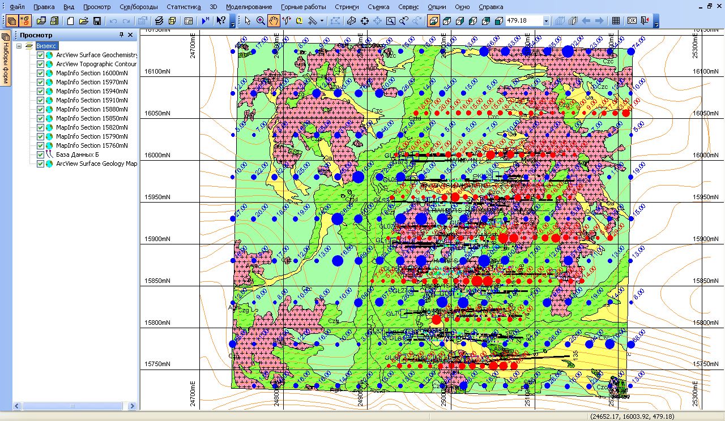This screenshot has width=725, height=421.
Task: Click the stacked layers icon in toolbar
Action: (x=159, y=21)
